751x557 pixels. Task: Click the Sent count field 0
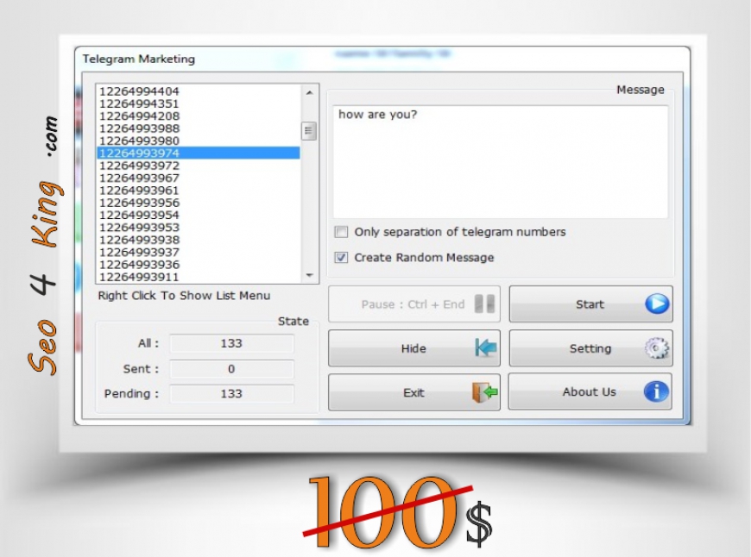pos(231,369)
